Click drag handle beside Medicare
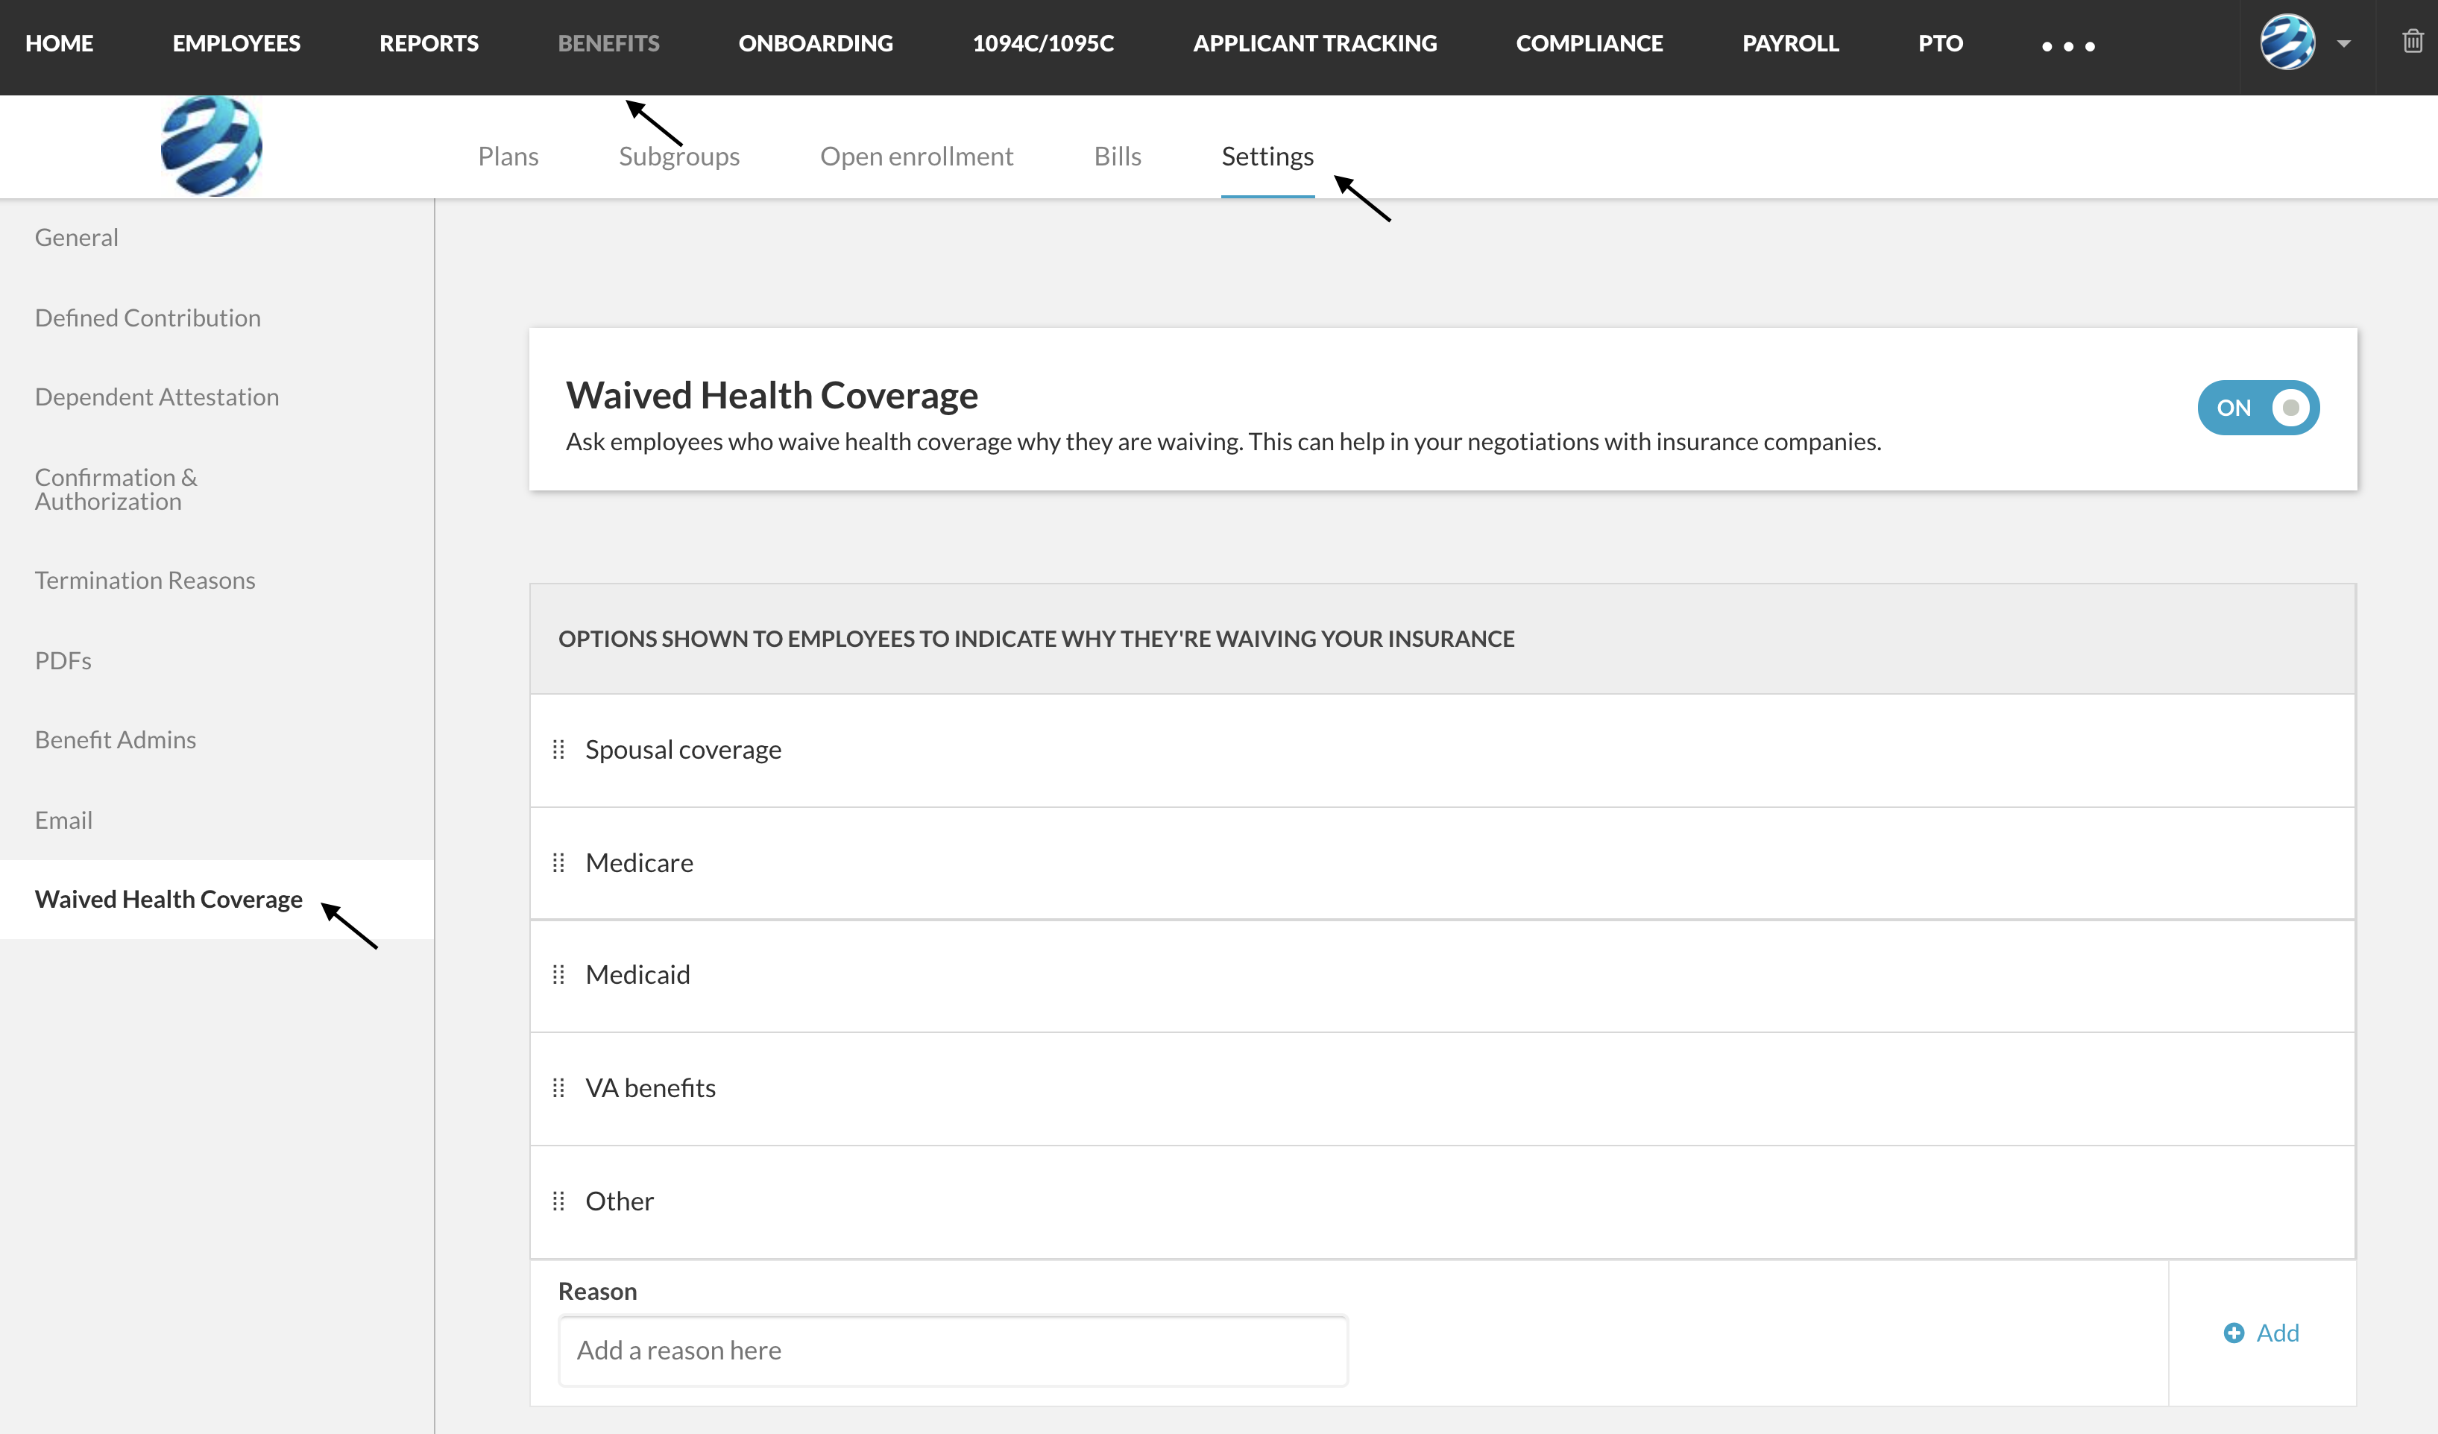The width and height of the screenshot is (2438, 1434). [x=558, y=862]
